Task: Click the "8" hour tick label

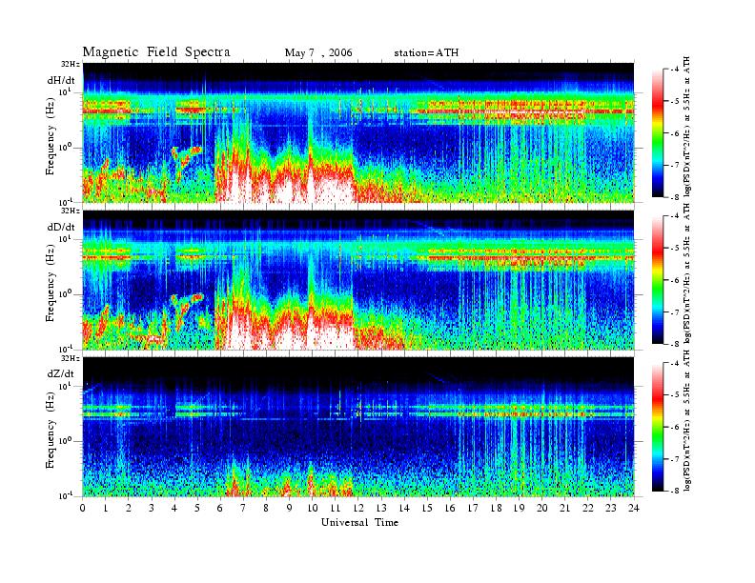Action: [266, 508]
